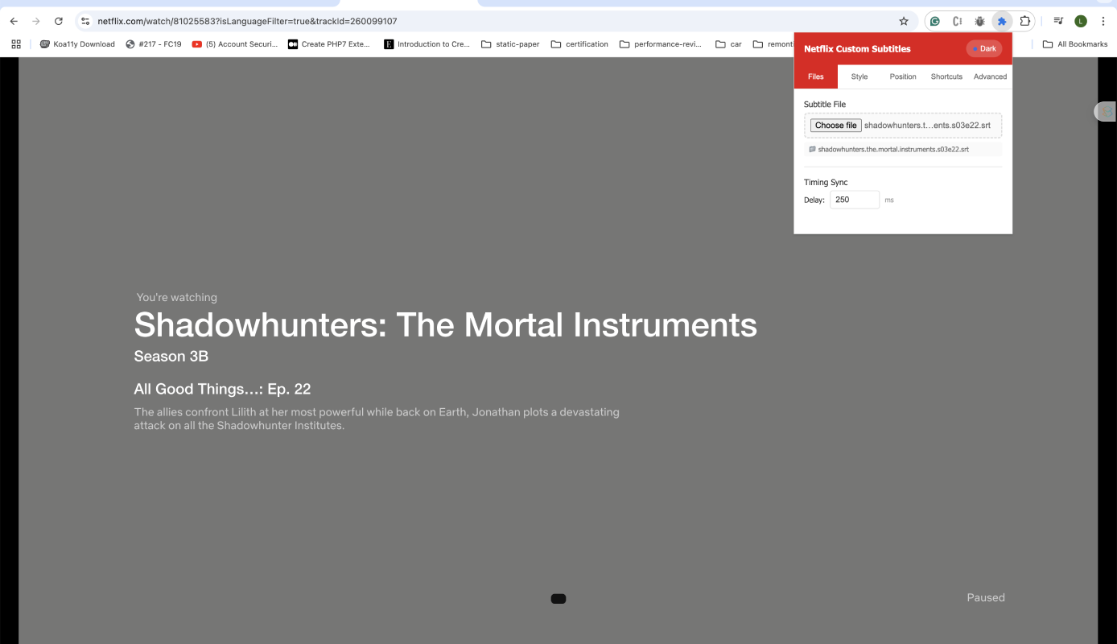The width and height of the screenshot is (1117, 644).
Task: Switch to the Position tab
Action: [x=903, y=76]
